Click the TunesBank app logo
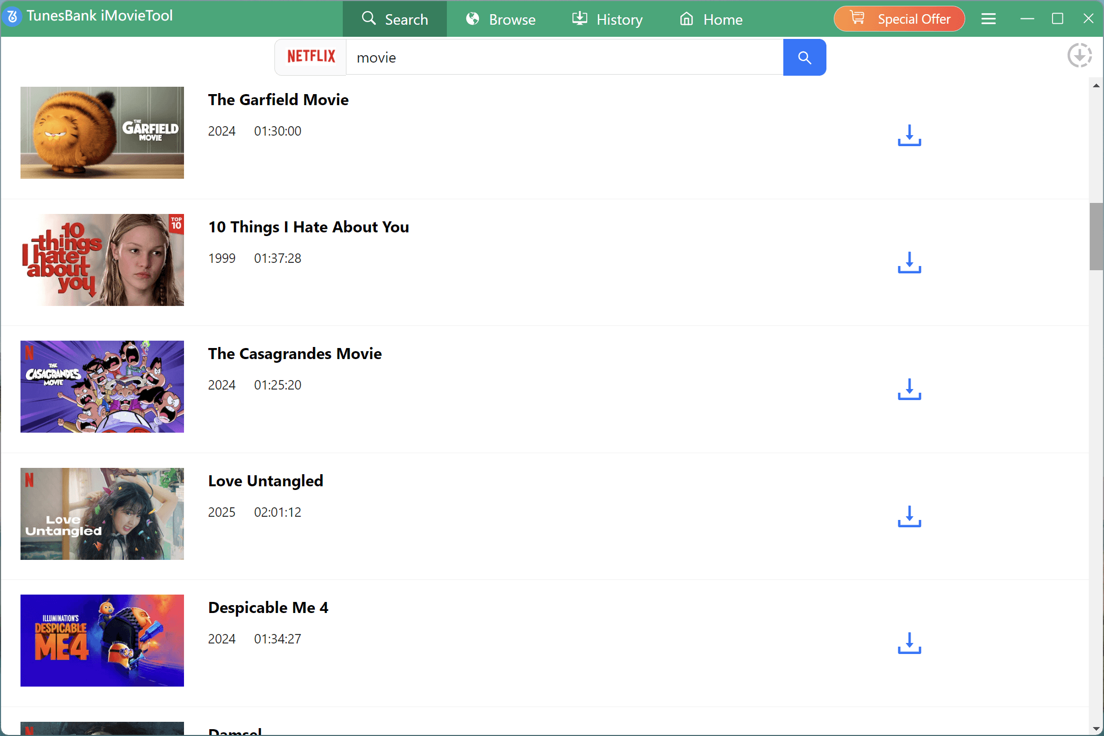This screenshot has width=1104, height=736. coord(13,16)
